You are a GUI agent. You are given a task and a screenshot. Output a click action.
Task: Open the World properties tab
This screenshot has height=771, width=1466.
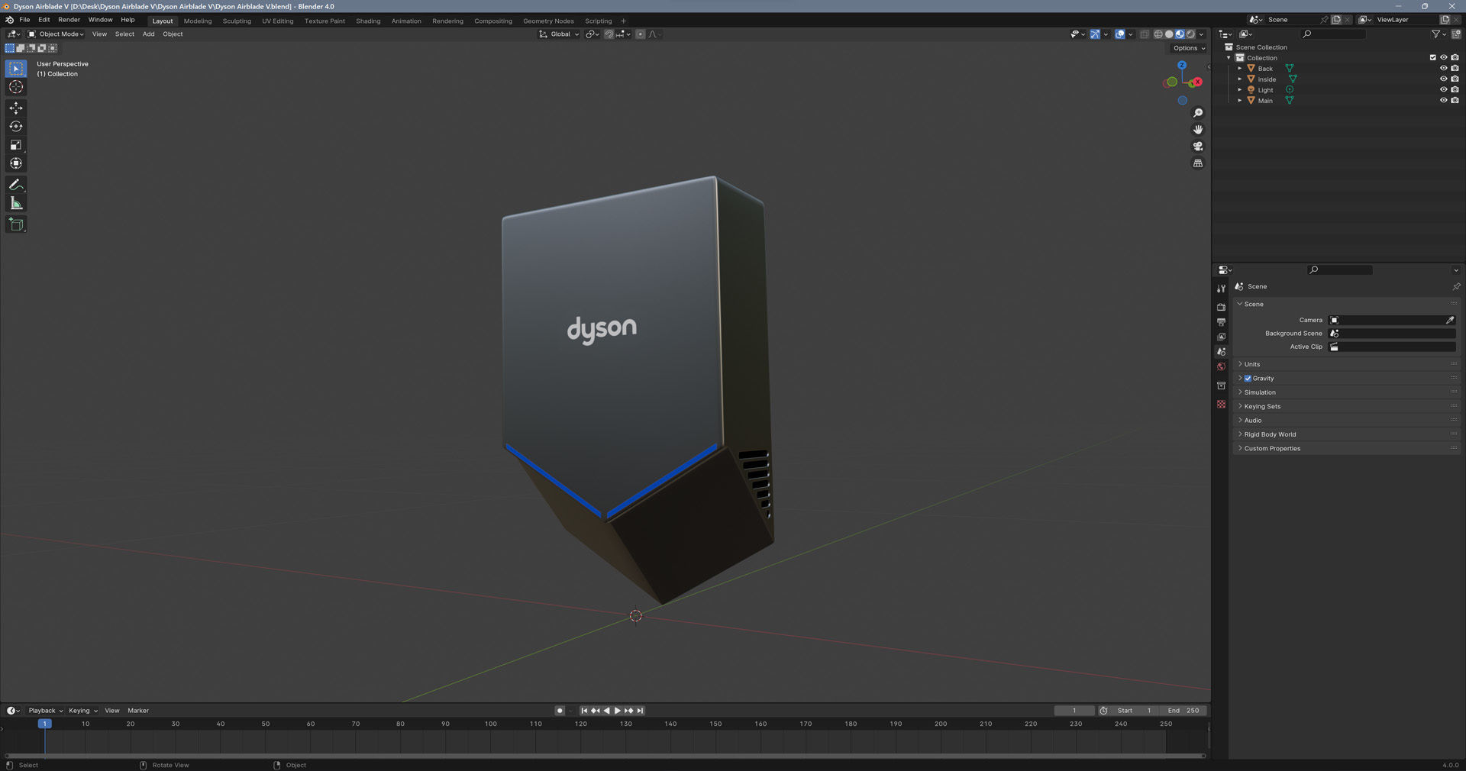[x=1222, y=367]
